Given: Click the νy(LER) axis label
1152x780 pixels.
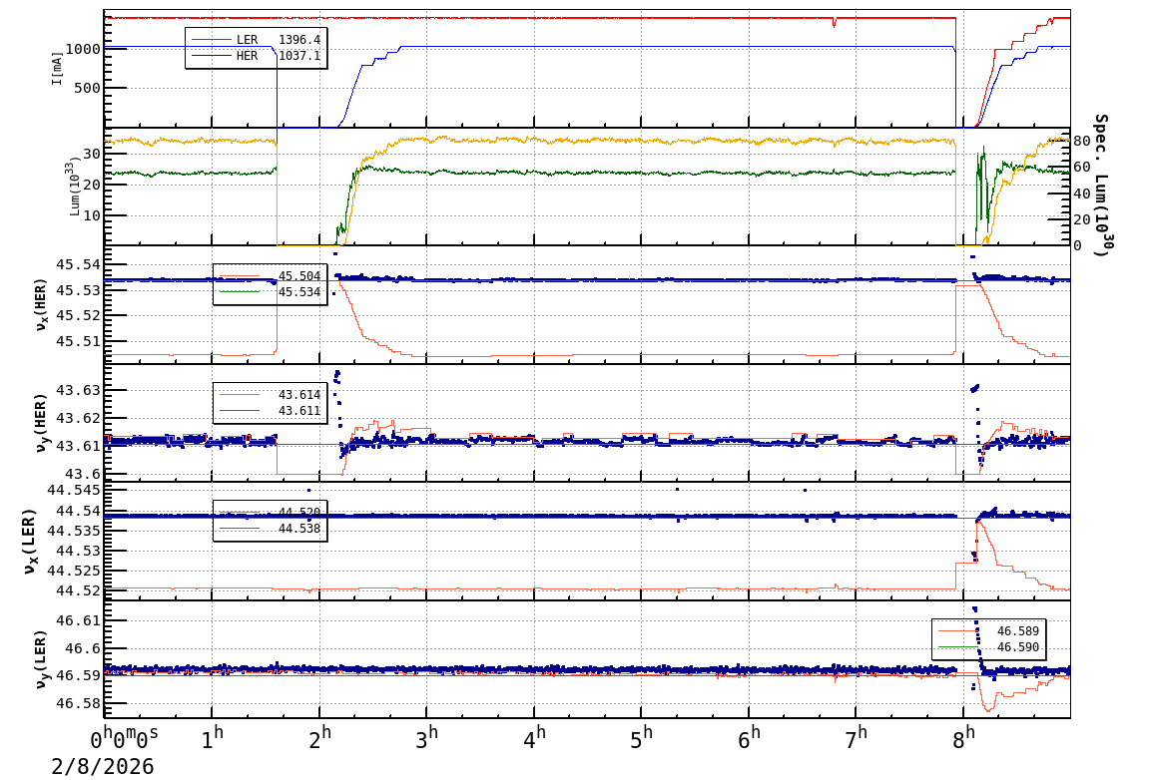Looking at the screenshot, I should point(40,659).
